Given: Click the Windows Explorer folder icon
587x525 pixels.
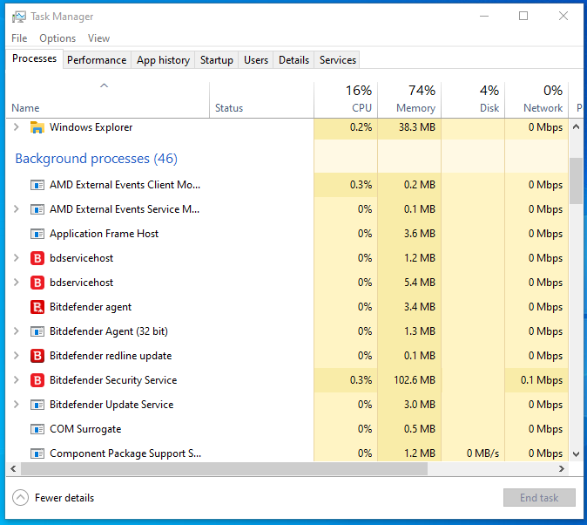Looking at the screenshot, I should [37, 127].
